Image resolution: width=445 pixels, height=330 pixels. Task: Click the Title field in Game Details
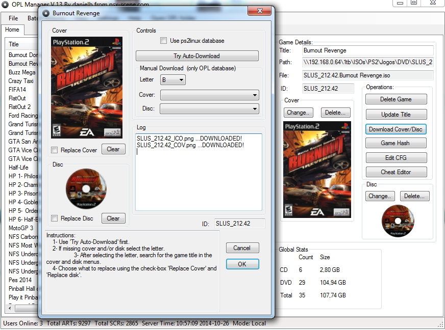tap(368, 50)
